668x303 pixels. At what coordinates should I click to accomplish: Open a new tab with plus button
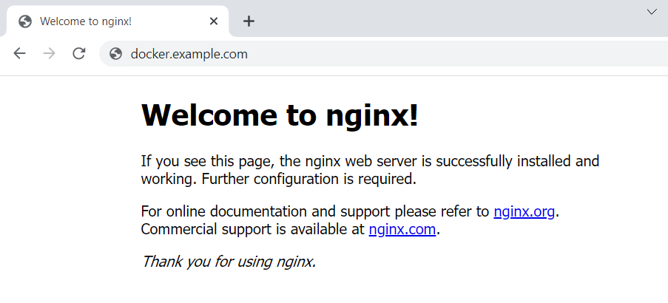click(249, 21)
